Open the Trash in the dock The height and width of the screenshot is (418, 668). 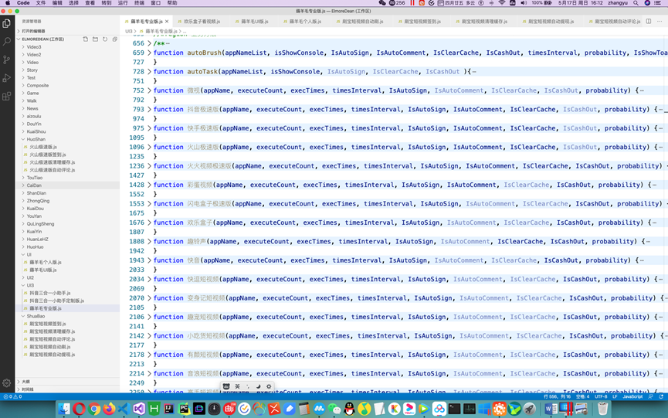[x=602, y=409]
